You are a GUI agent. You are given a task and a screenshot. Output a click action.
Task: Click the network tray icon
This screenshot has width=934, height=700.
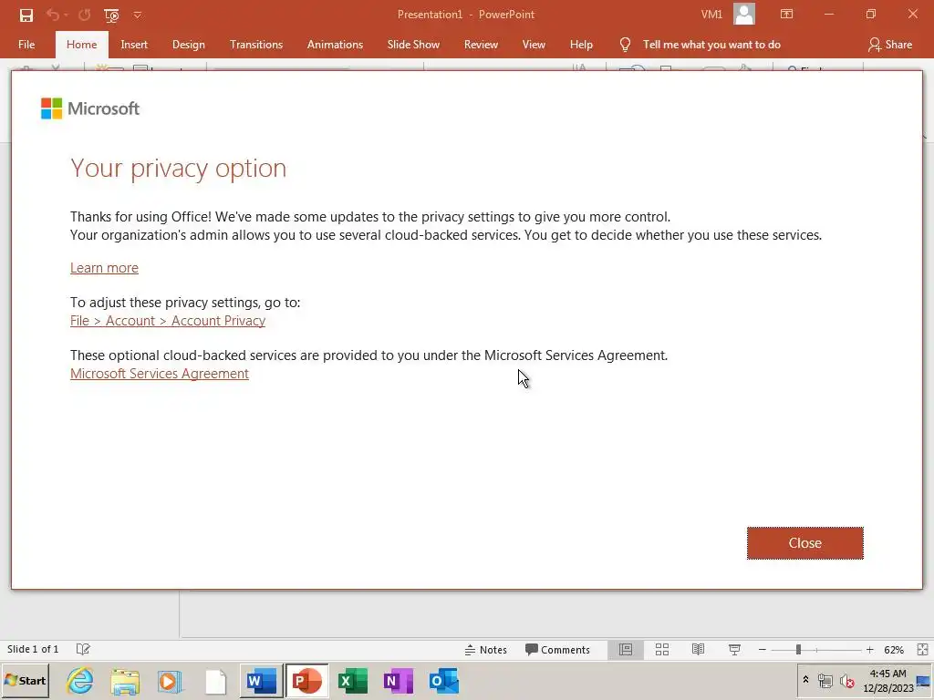[825, 680]
